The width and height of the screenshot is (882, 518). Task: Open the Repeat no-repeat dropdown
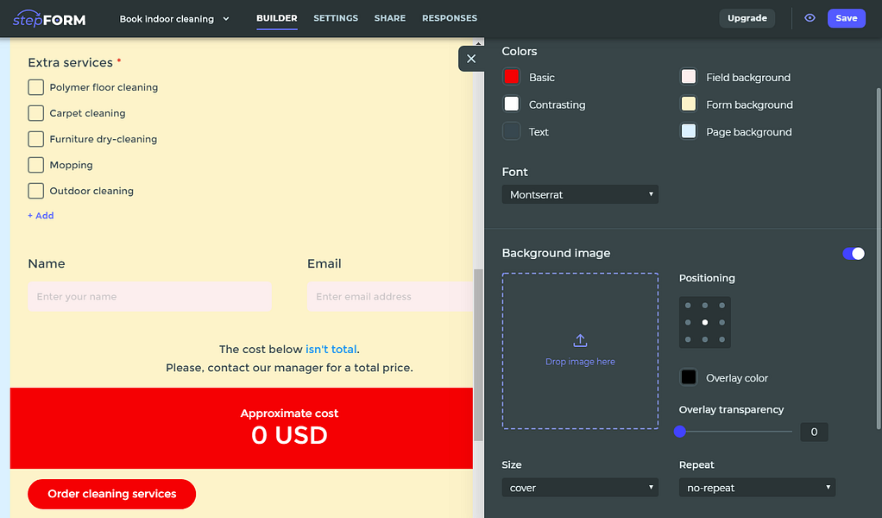coord(757,487)
